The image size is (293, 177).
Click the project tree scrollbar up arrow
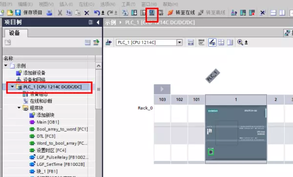pos(99,66)
